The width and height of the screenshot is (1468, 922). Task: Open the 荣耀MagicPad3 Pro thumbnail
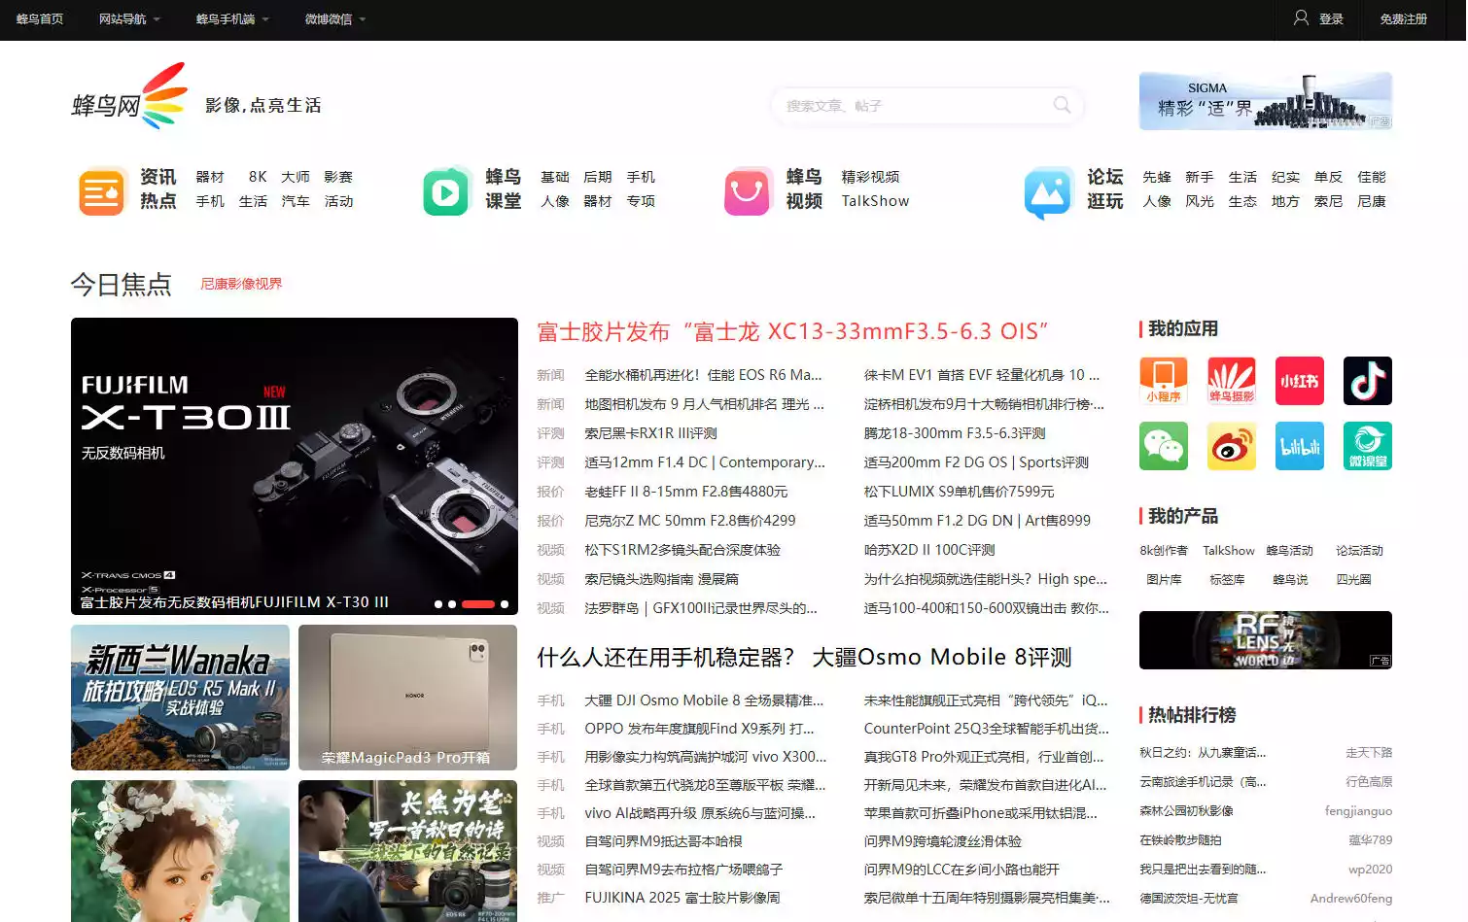[408, 698]
